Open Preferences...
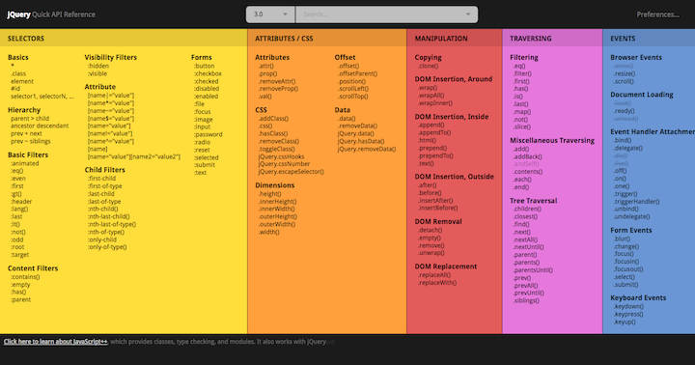The image size is (695, 365). (x=657, y=14)
